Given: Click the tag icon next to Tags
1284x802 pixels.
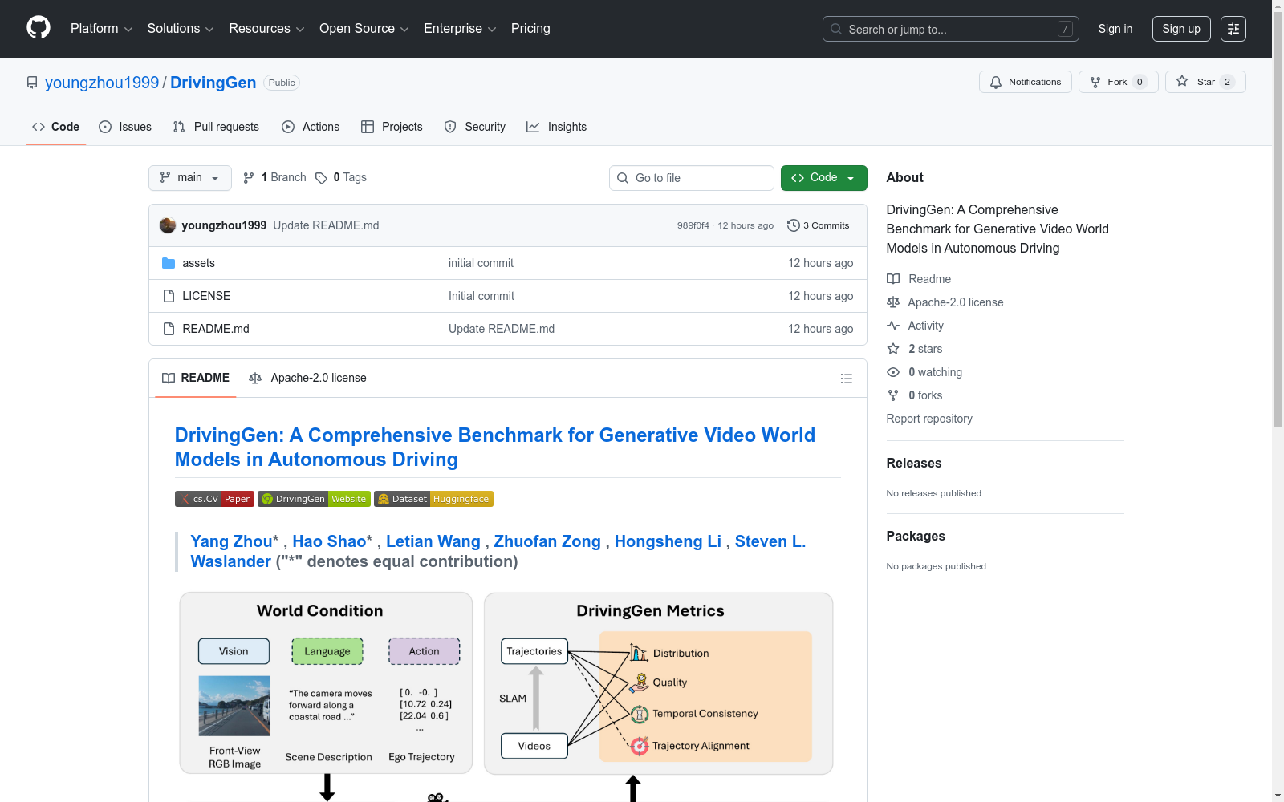Looking at the screenshot, I should [321, 178].
